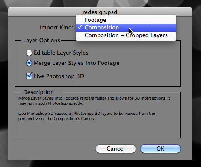Uncheck the Live Photoshop 3D checkbox
The image size is (201, 167).
(x=29, y=76)
